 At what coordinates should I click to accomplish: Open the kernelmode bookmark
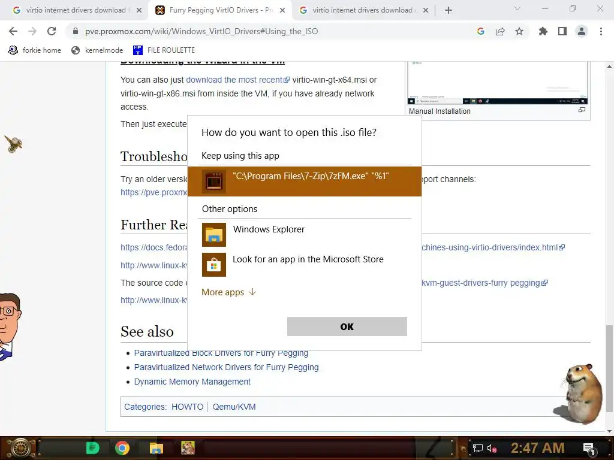(x=97, y=50)
